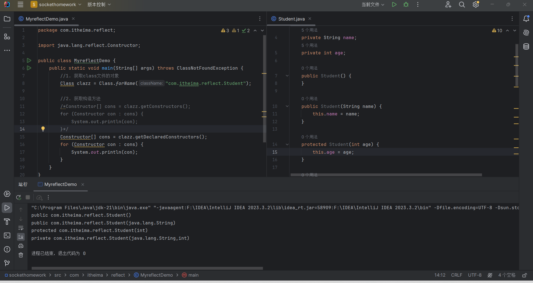
Task: Open the Notifications bell icon
Action: 526,19
